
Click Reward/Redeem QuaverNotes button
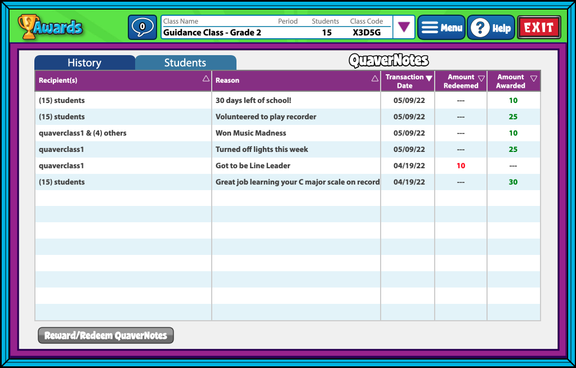(x=106, y=335)
